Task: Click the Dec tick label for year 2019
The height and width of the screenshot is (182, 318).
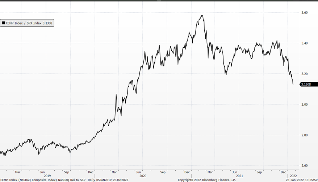Action: [91, 172]
